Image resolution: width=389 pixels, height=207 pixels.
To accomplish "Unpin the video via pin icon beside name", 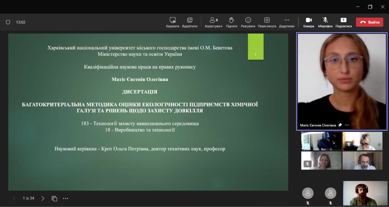I will [340, 125].
